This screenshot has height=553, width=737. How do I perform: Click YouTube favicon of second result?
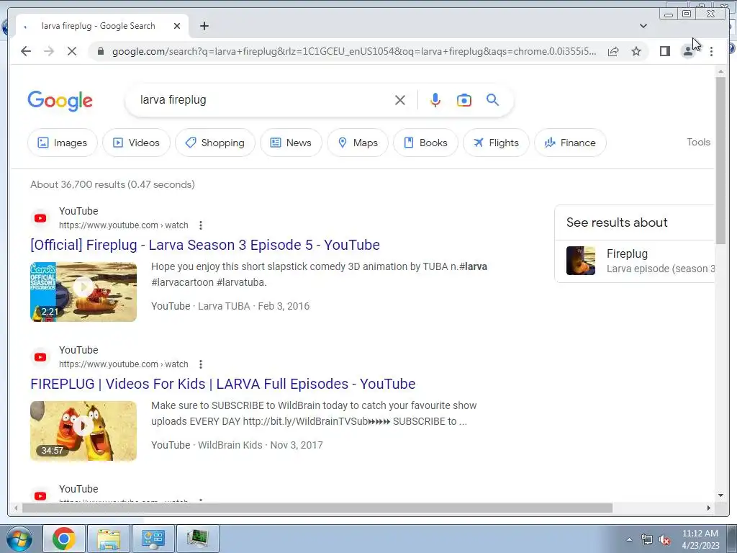[40, 357]
